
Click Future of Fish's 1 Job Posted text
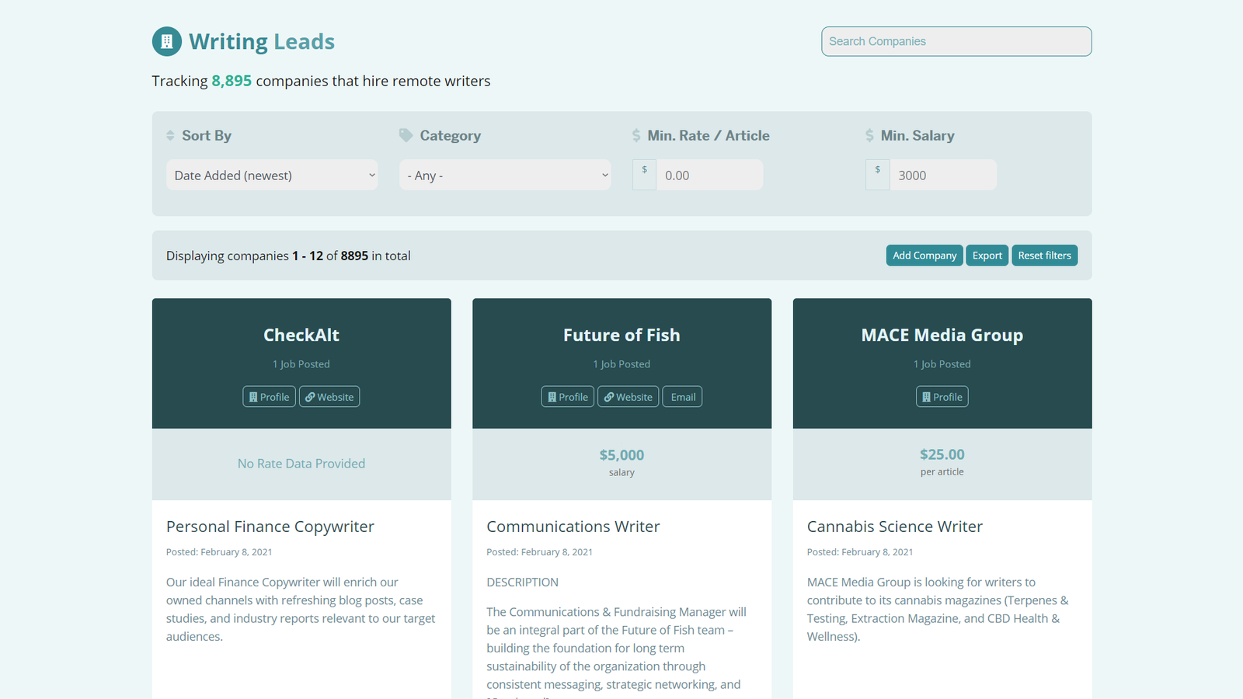click(621, 364)
